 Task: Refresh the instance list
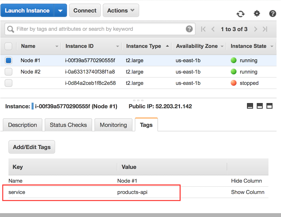tap(240, 14)
